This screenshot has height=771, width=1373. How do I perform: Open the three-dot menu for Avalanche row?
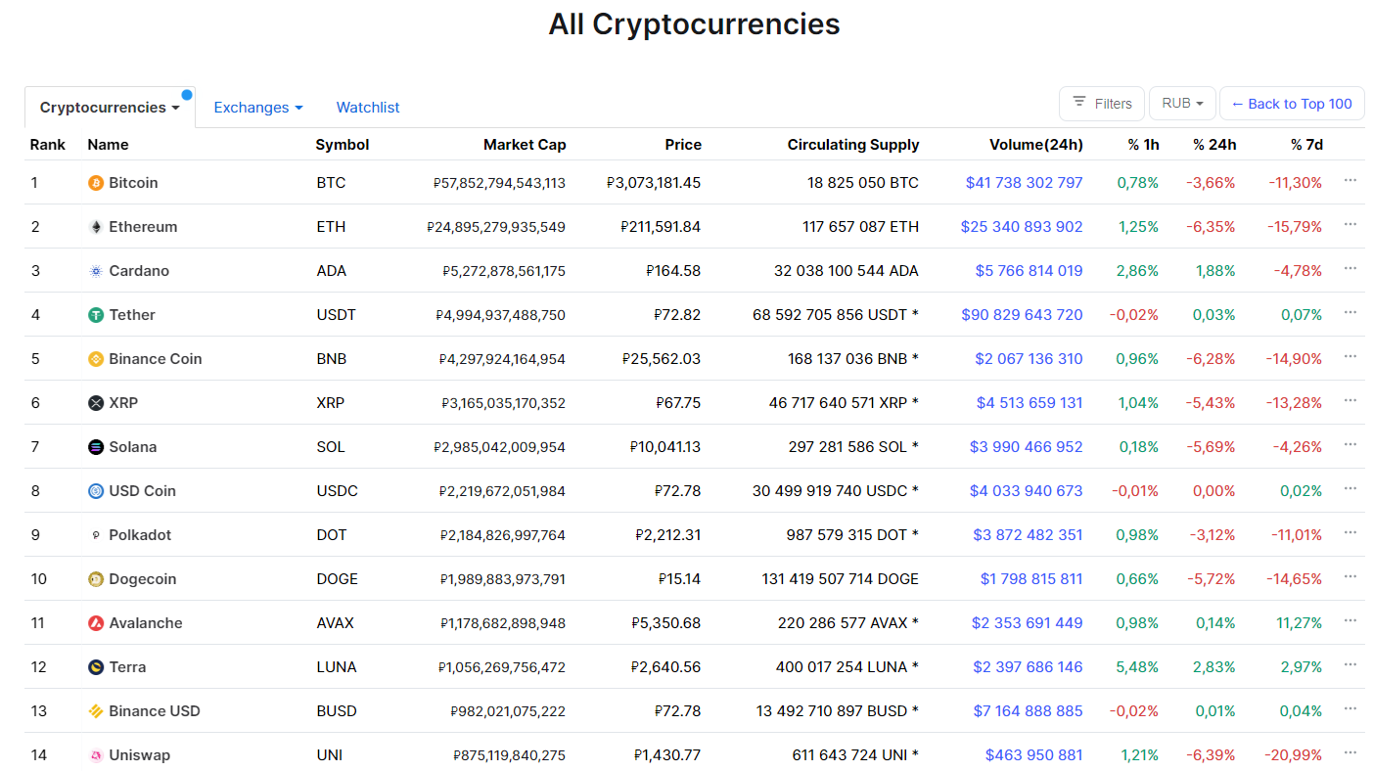[1350, 621]
